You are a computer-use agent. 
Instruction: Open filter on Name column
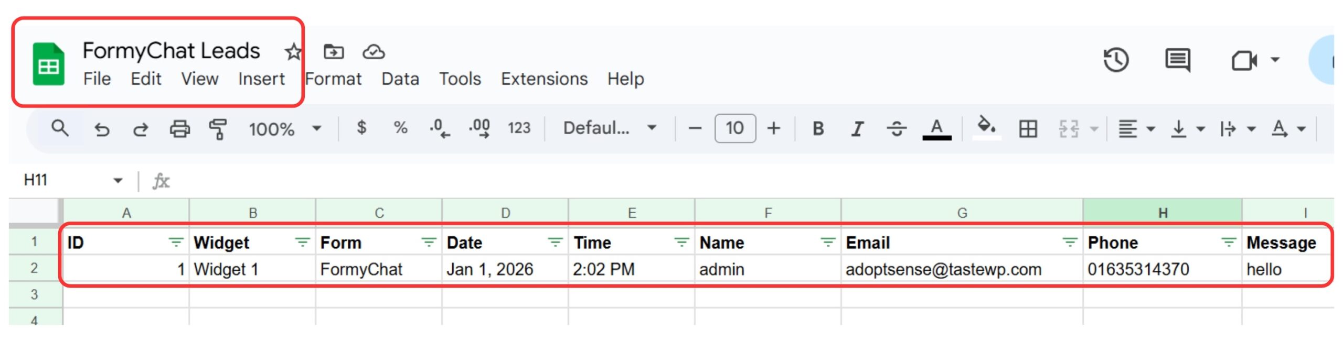coord(828,243)
